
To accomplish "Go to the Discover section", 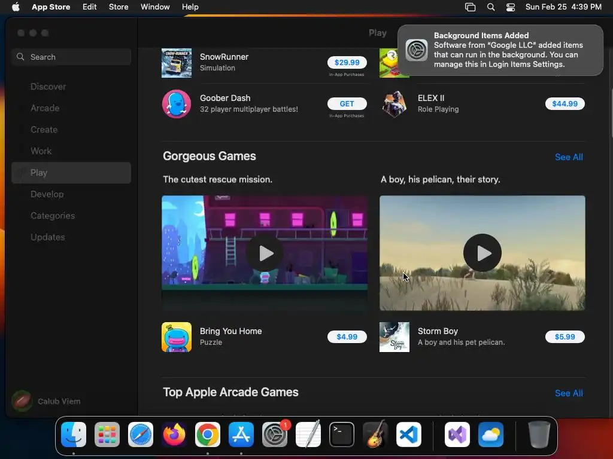I will (71, 87).
